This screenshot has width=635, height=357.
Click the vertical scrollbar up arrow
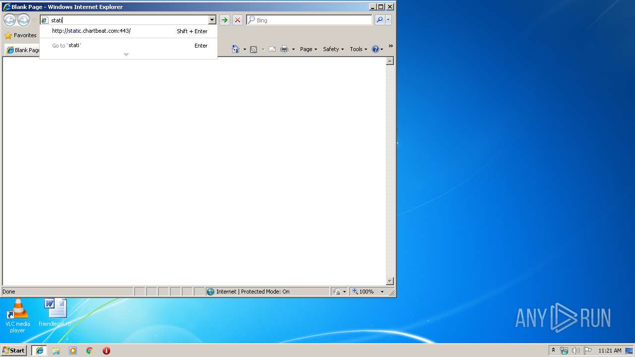tap(390, 61)
